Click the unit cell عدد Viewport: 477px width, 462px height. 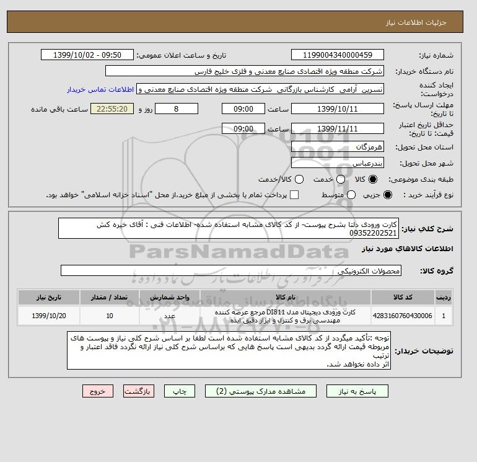(x=170, y=316)
